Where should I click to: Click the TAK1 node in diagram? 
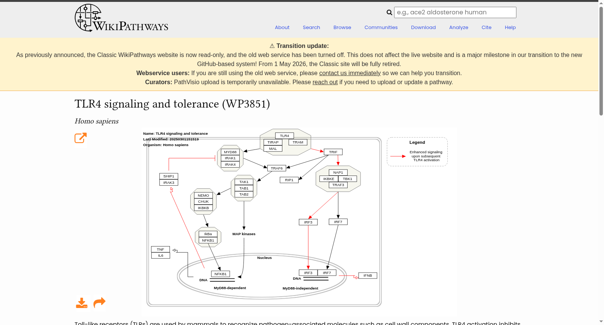(244, 182)
